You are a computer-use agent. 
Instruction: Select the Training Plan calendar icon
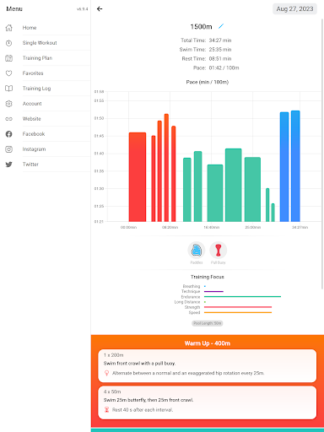pos(8,58)
